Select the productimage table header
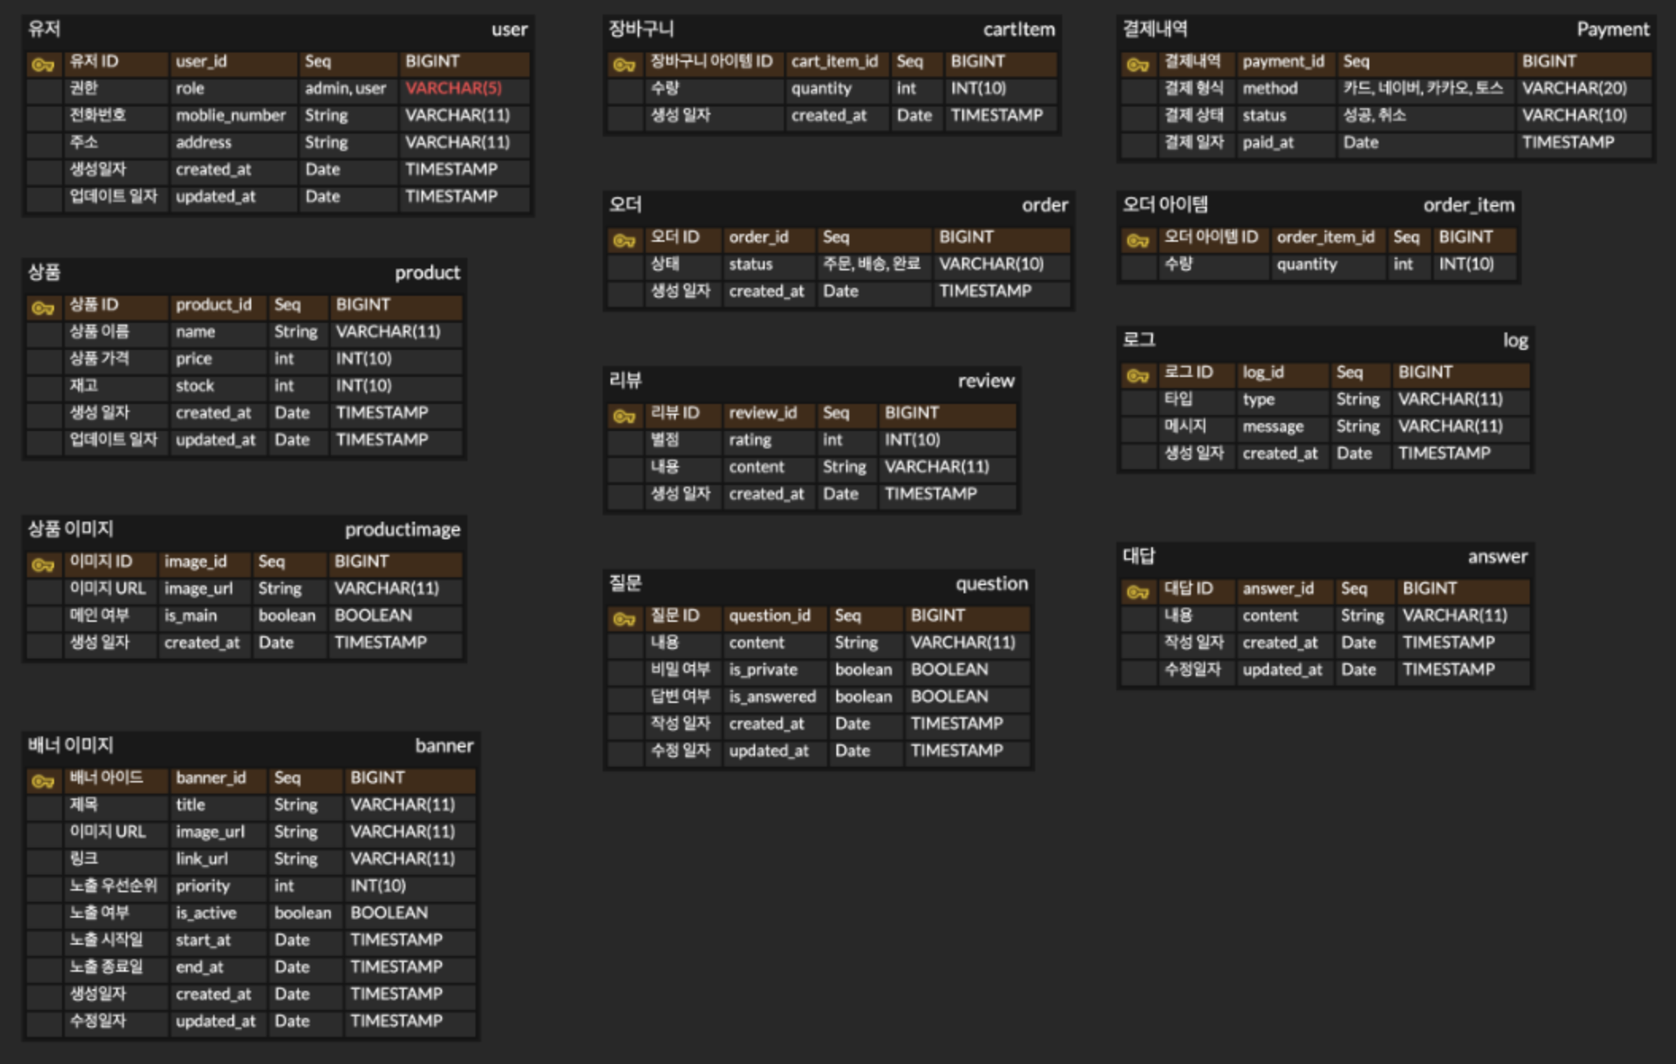This screenshot has height=1064, width=1676. (x=244, y=530)
